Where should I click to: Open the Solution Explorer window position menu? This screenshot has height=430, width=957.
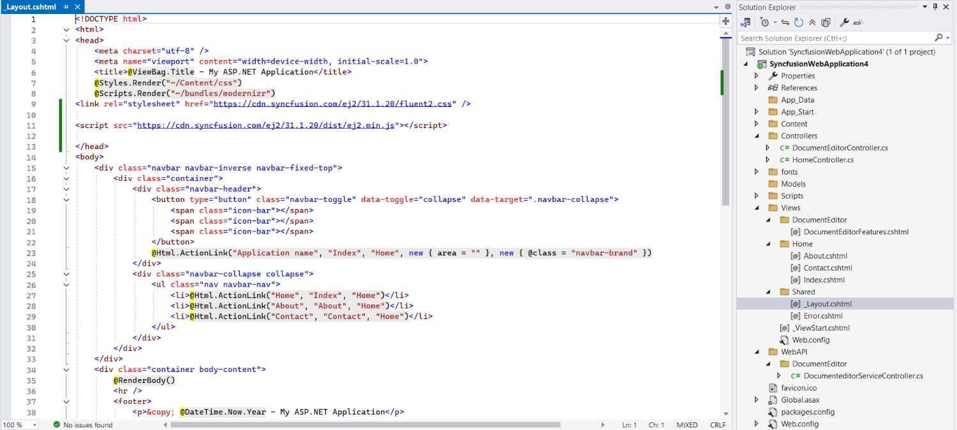pyautogui.click(x=923, y=7)
